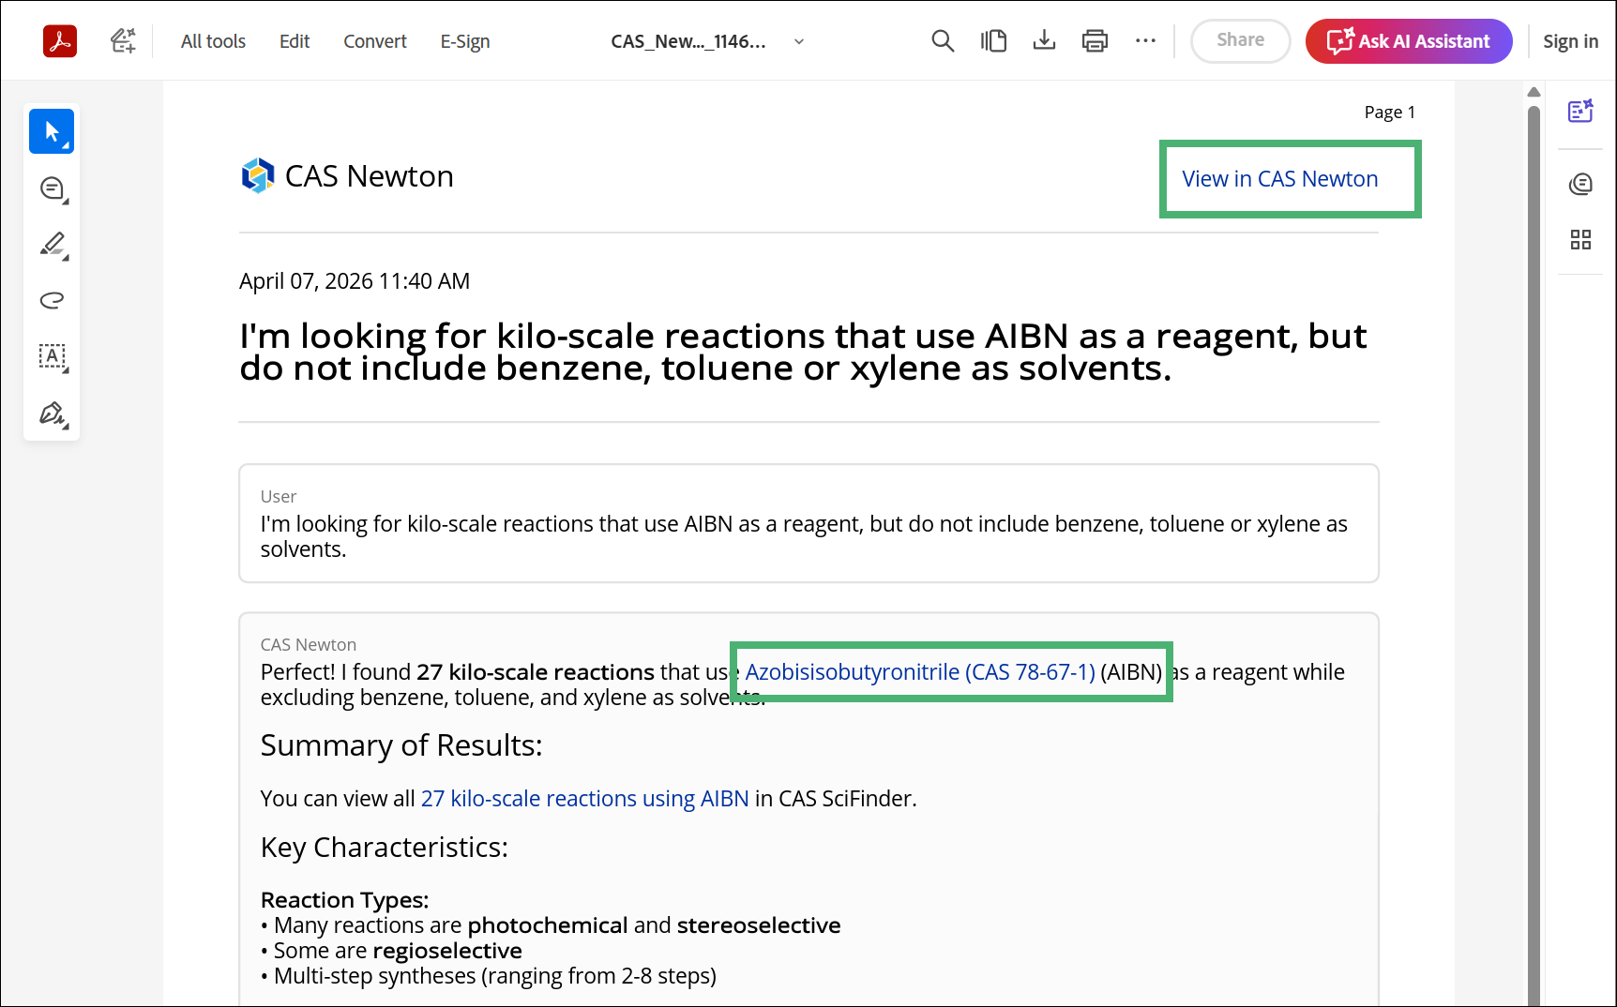
Task: Click the Ask AI Assistant button
Action: click(1409, 41)
